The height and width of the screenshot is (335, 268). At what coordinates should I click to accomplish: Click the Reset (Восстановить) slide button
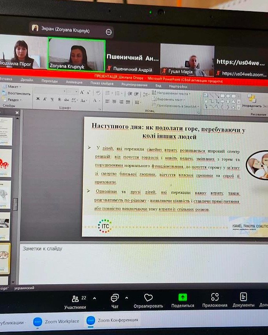click(19, 93)
